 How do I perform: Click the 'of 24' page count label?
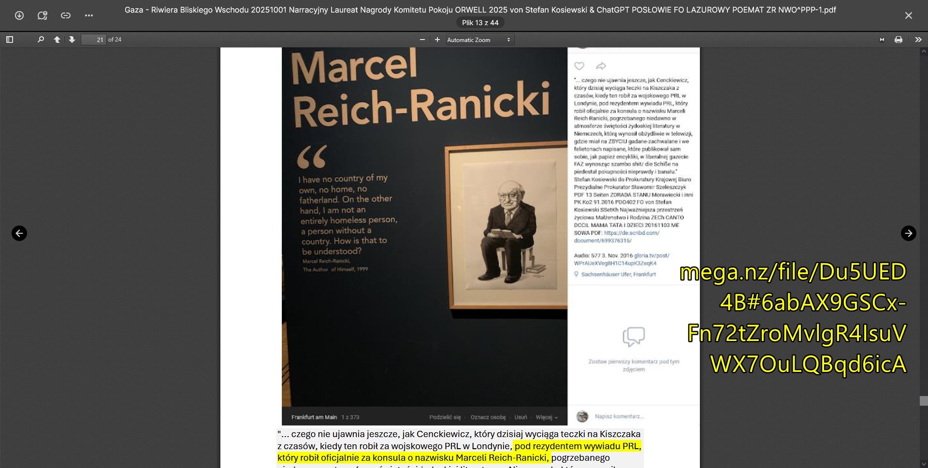click(115, 40)
